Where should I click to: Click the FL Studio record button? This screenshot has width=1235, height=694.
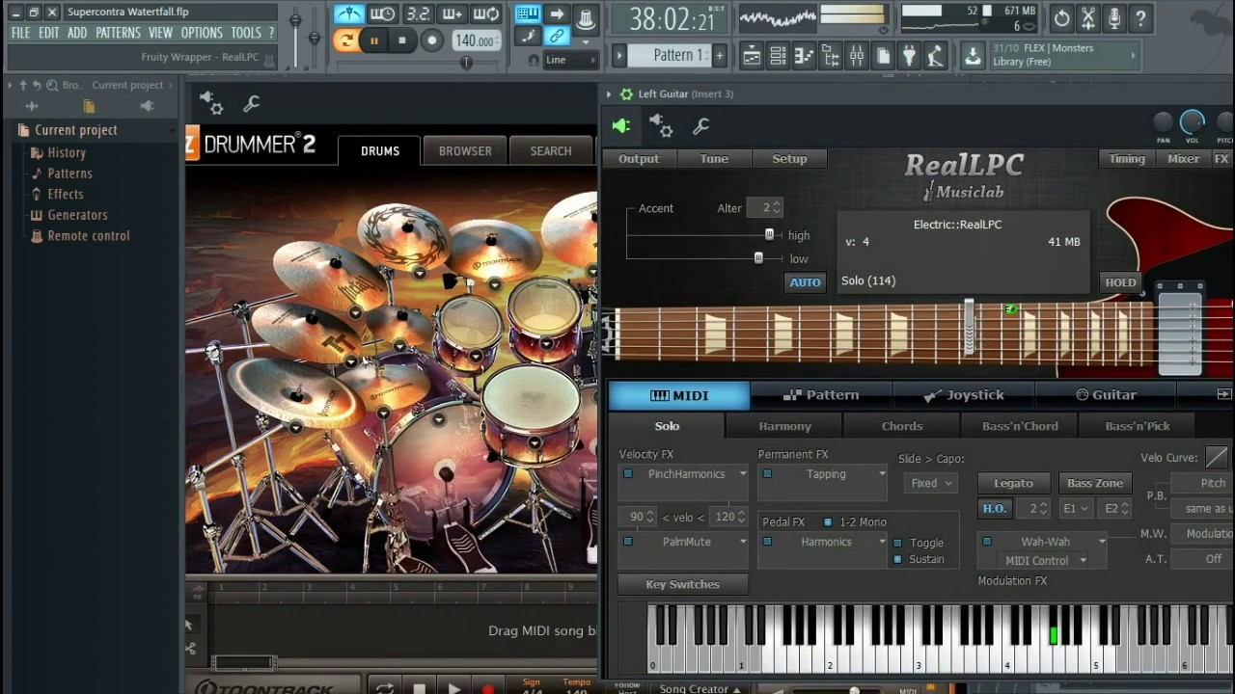[x=432, y=40]
